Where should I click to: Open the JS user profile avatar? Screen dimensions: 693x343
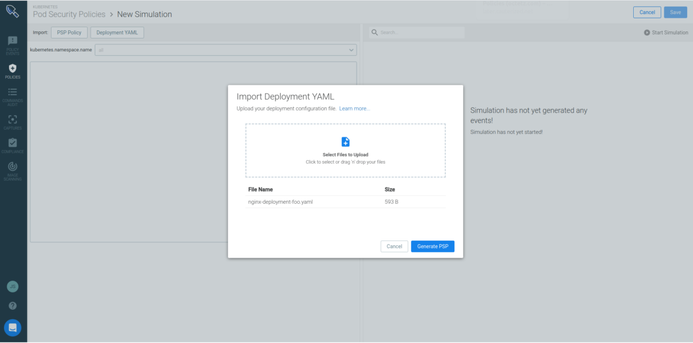point(12,286)
